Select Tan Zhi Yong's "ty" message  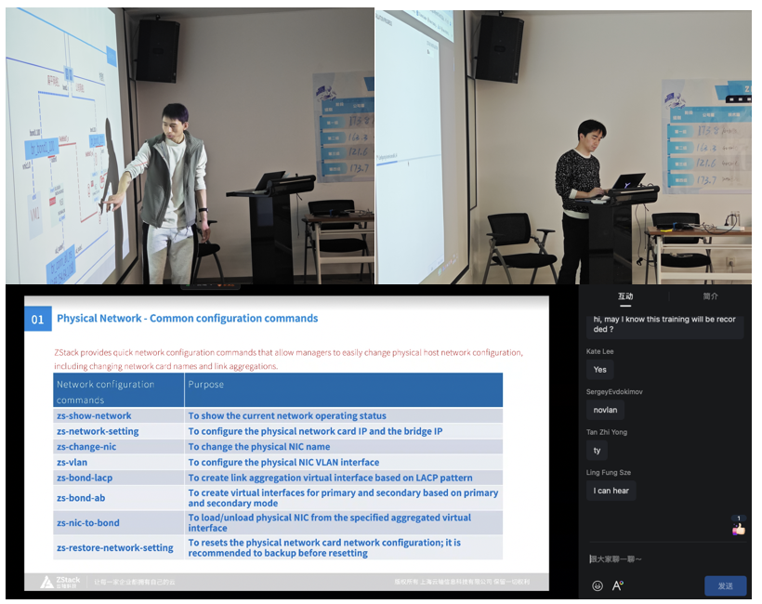point(597,451)
